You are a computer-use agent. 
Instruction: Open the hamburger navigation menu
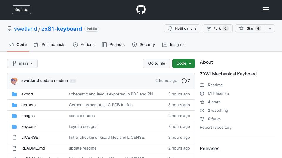pos(266,9)
